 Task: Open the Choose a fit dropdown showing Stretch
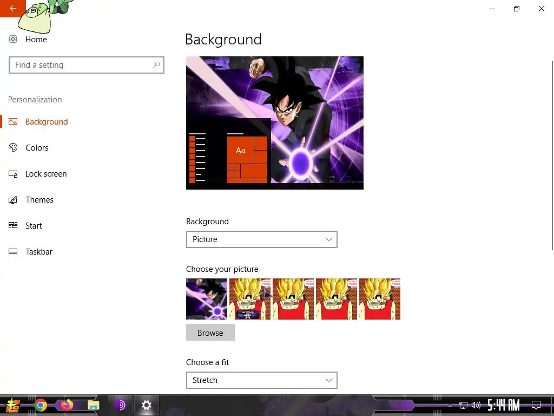(262, 380)
